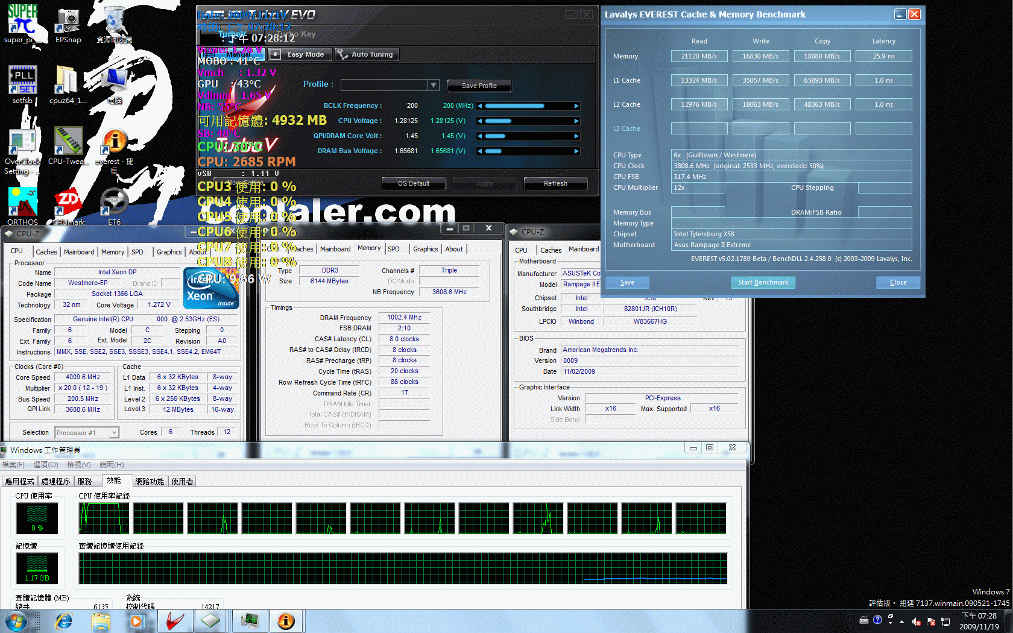The image size is (1013, 633).
Task: Click OS Default button in TurboV
Action: coord(414,183)
